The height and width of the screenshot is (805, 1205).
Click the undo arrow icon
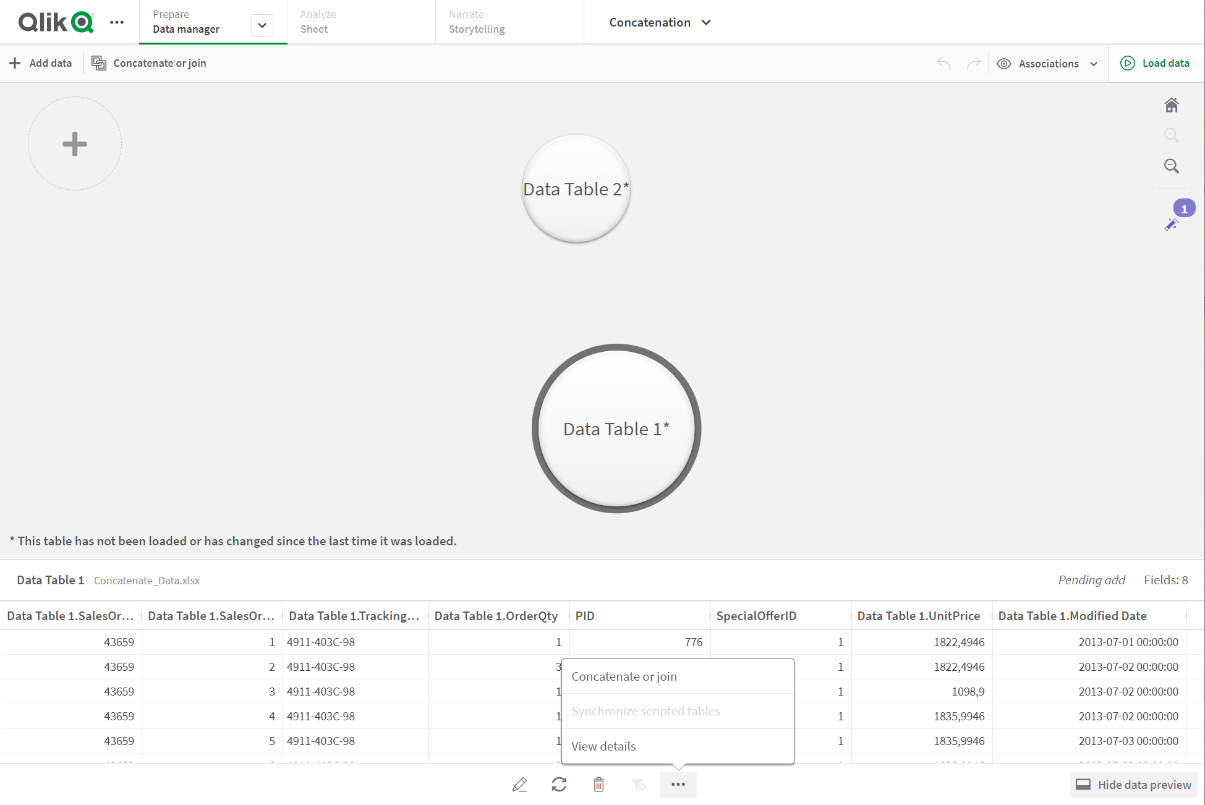point(943,63)
